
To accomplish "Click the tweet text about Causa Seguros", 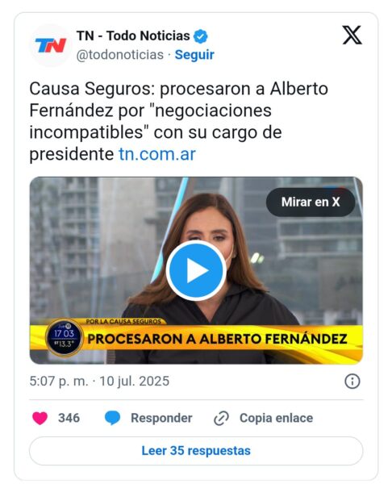I will (178, 121).
